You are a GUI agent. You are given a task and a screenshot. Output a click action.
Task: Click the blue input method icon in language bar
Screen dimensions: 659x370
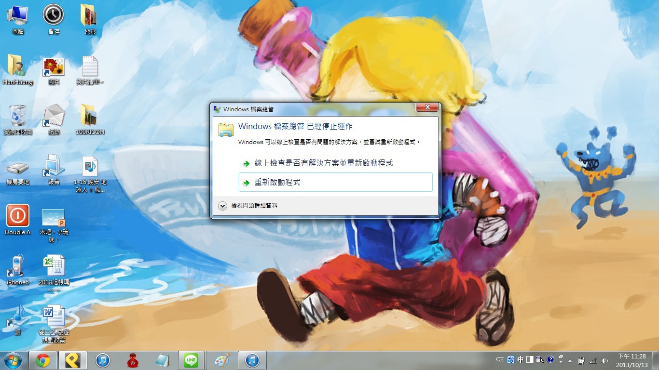511,359
